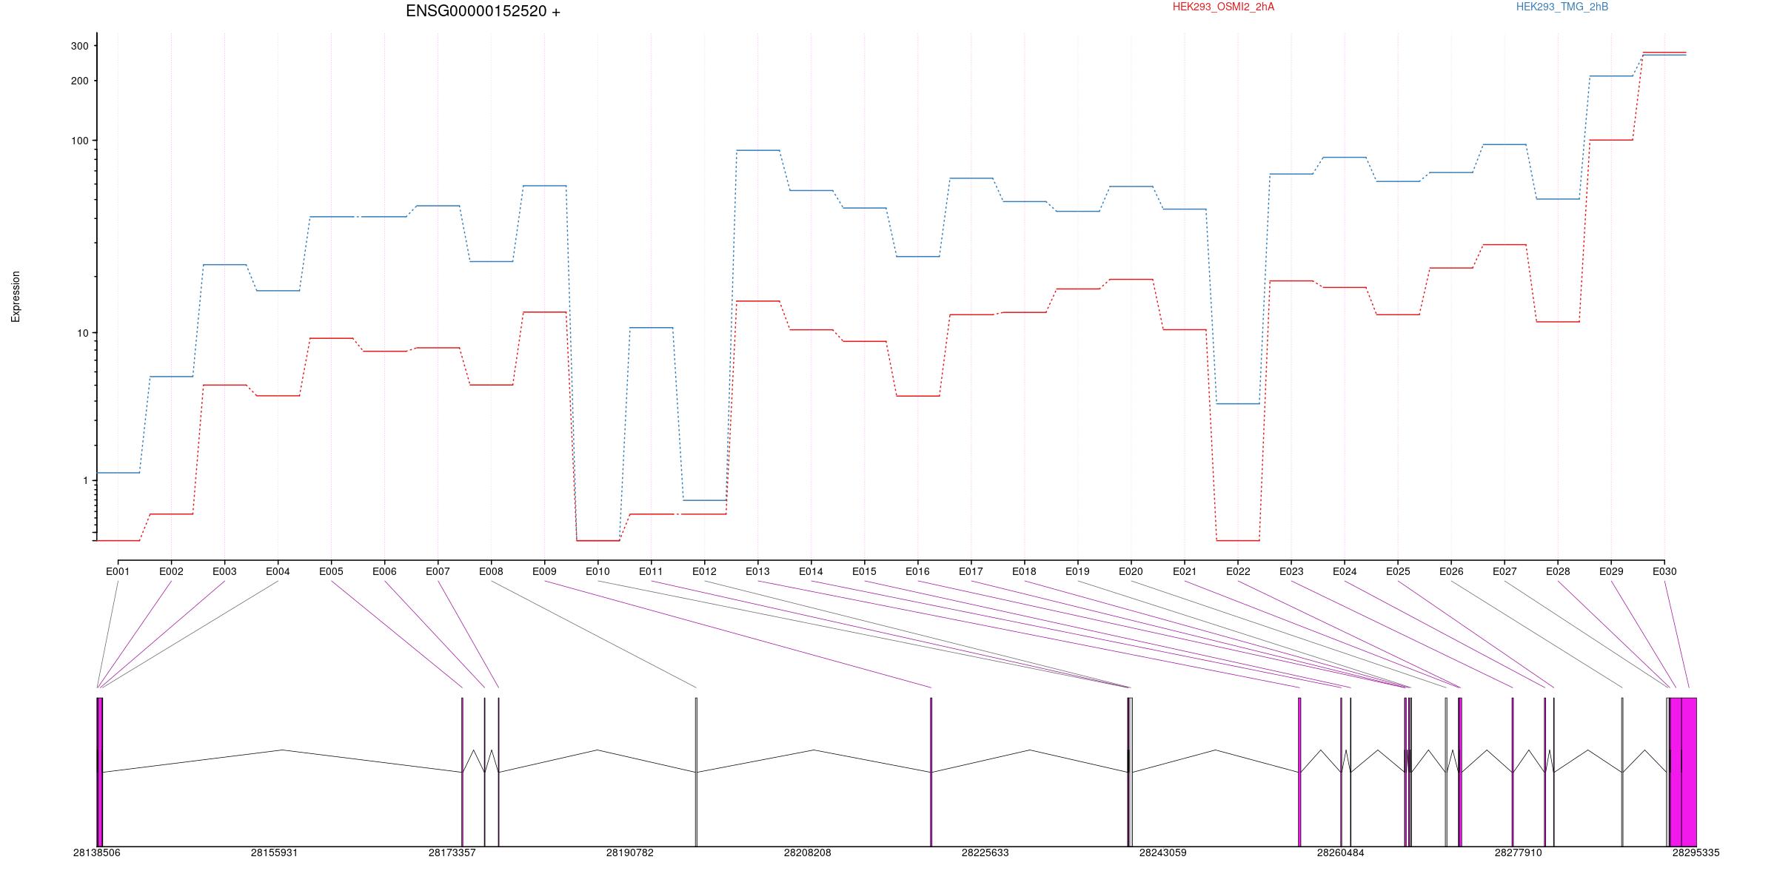Click the 10 tick on y-axis
The height and width of the screenshot is (888, 1777).
(x=82, y=333)
